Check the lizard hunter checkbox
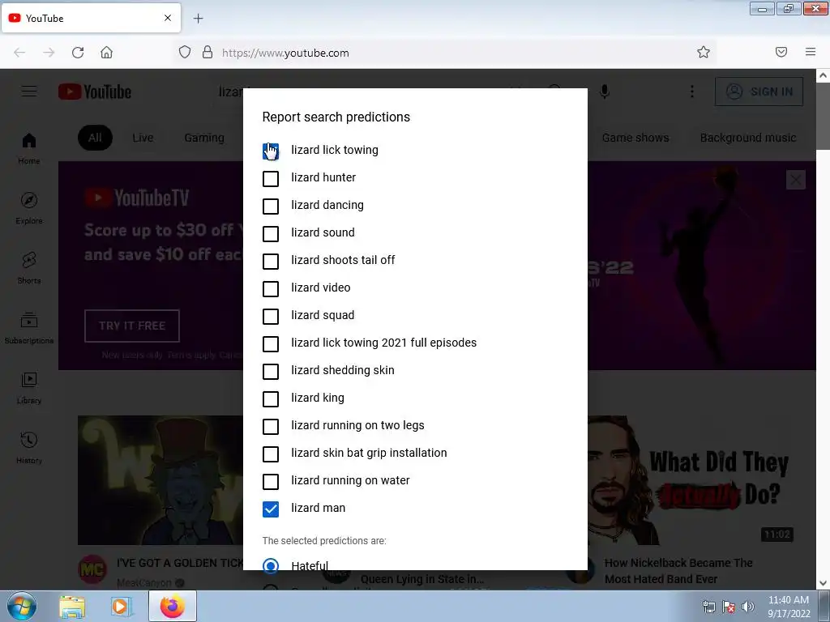830x622 pixels. coord(271,179)
